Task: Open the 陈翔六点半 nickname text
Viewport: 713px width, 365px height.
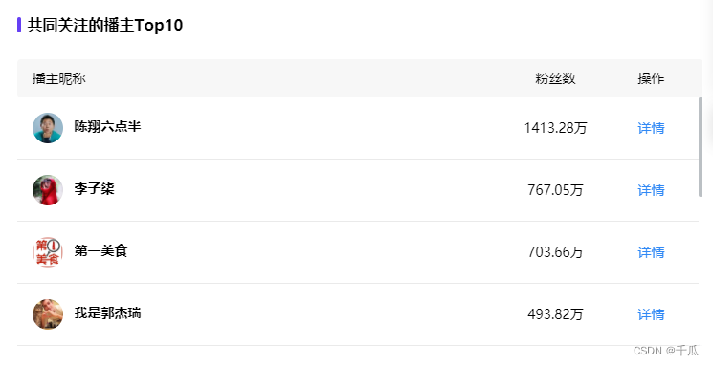Action: click(x=108, y=126)
